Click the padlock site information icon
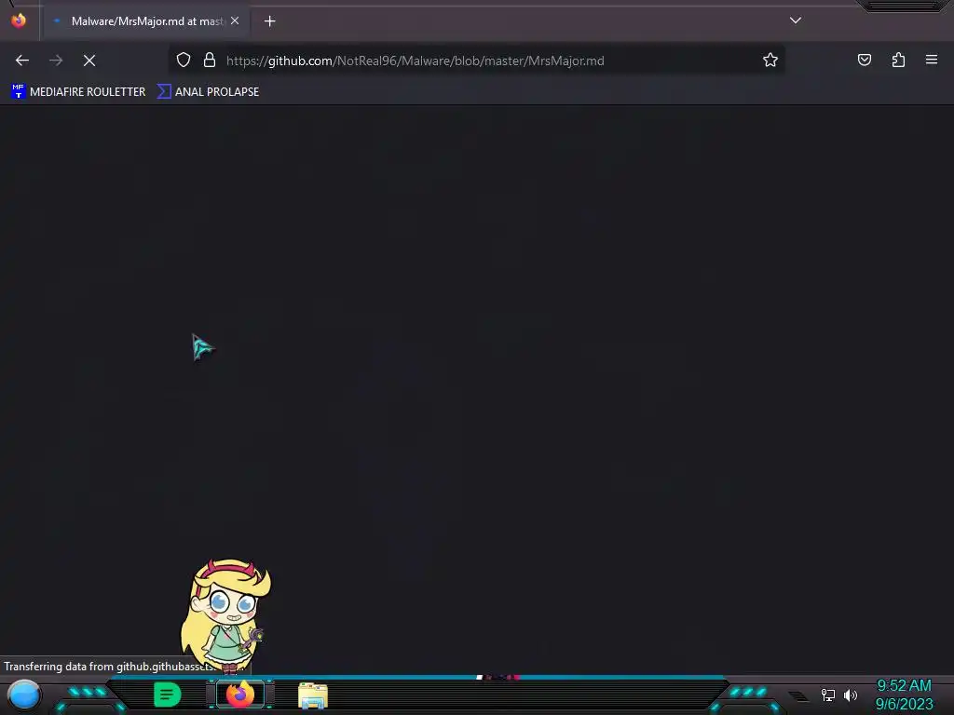 (x=210, y=61)
